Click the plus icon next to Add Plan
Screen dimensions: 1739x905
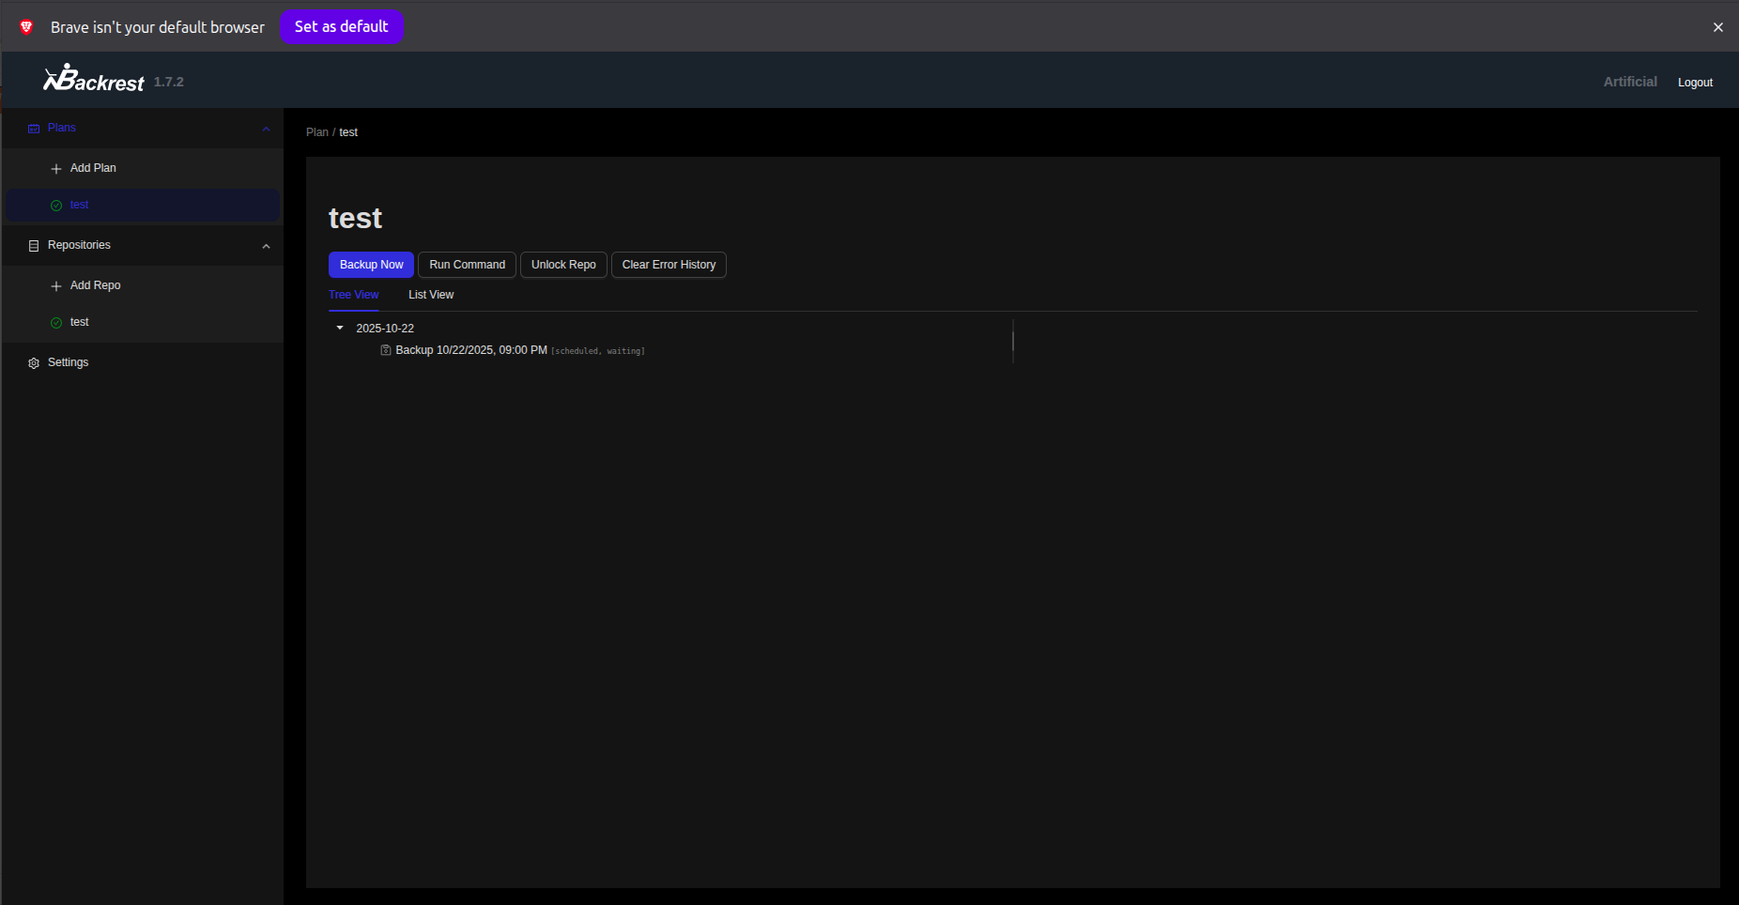56,169
